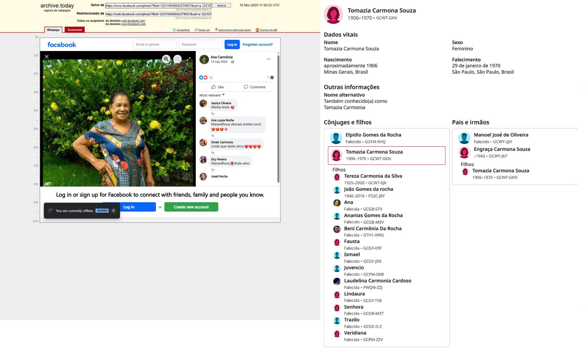The width and height of the screenshot is (588, 352).
Task: Open the Forgotten account link
Action: pyautogui.click(x=257, y=45)
